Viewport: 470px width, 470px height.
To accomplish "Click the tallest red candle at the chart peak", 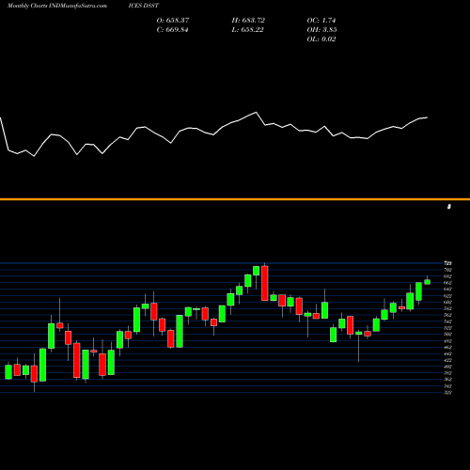I will (265, 283).
